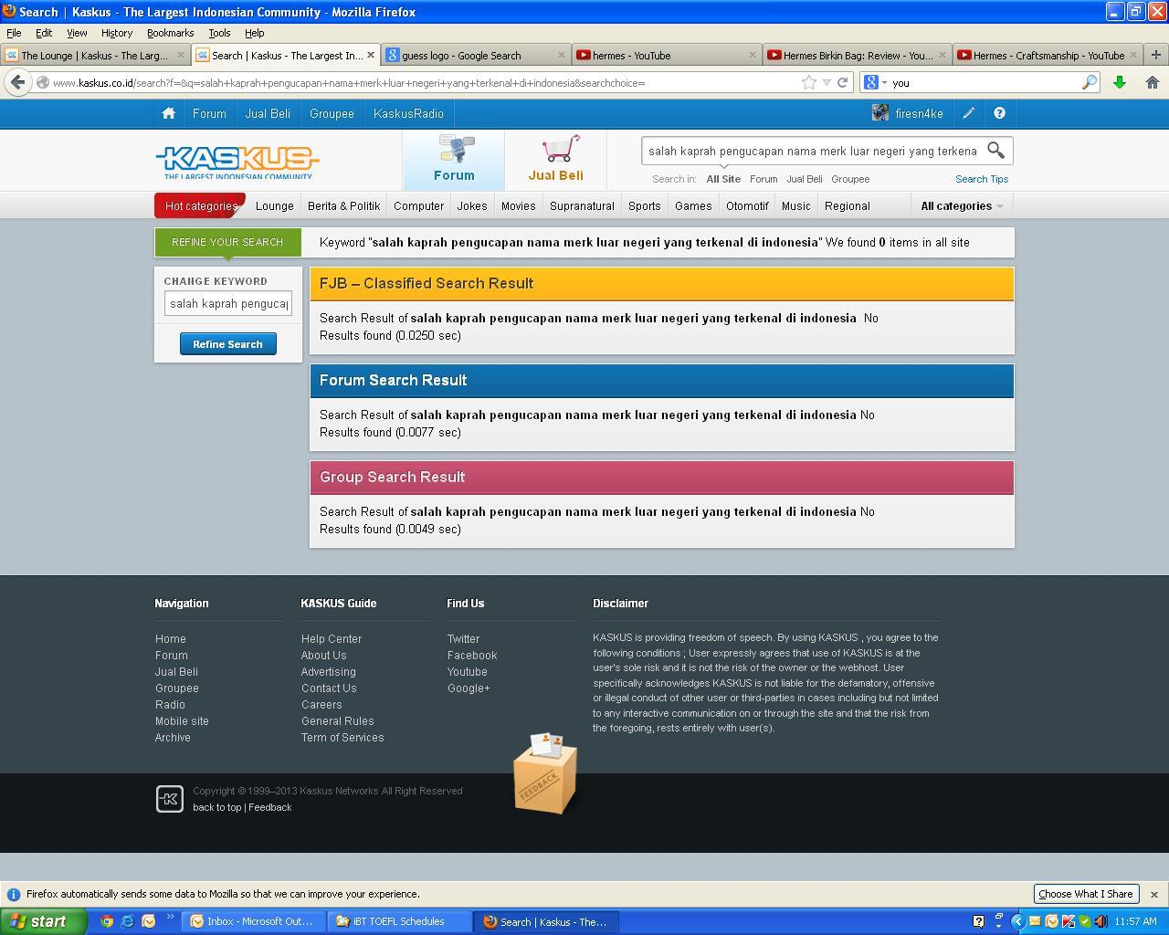Close the guess logo Google Search tab

point(562,55)
